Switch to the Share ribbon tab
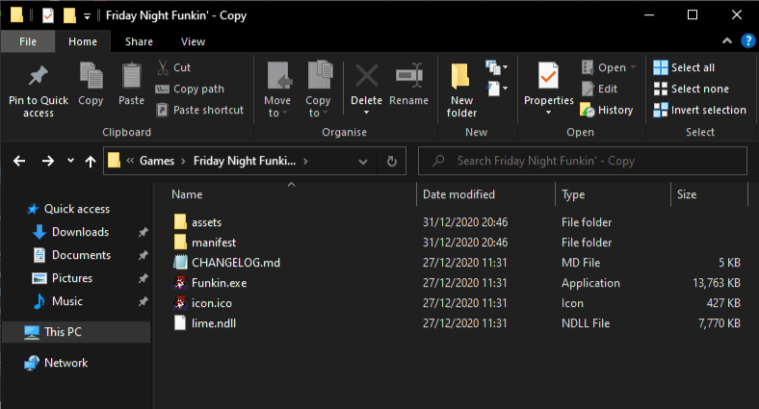Image resolution: width=759 pixels, height=409 pixels. tap(139, 41)
